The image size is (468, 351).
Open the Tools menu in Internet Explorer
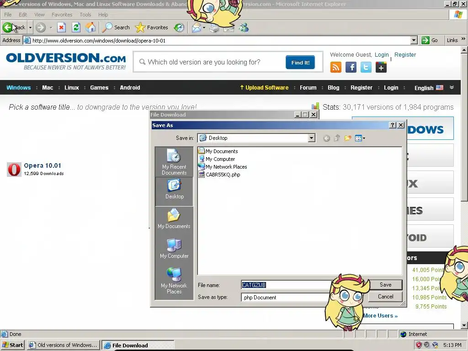[85, 15]
